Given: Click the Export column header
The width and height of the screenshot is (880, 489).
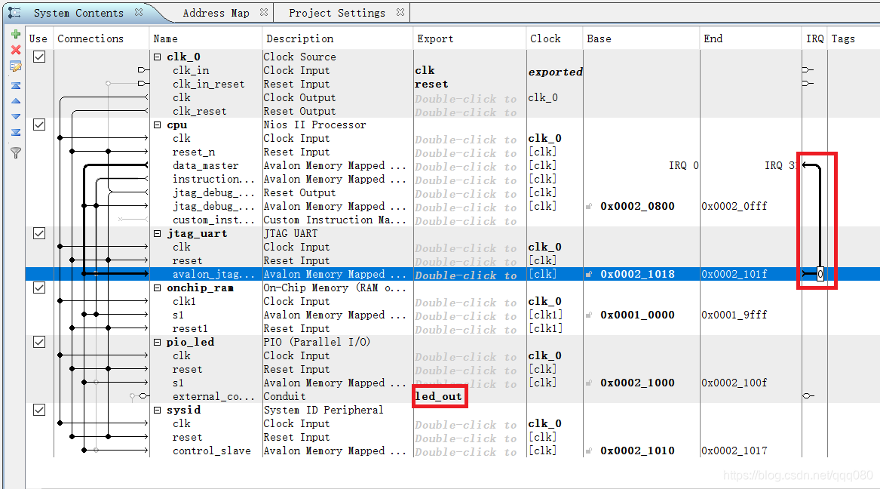Looking at the screenshot, I should click(470, 38).
